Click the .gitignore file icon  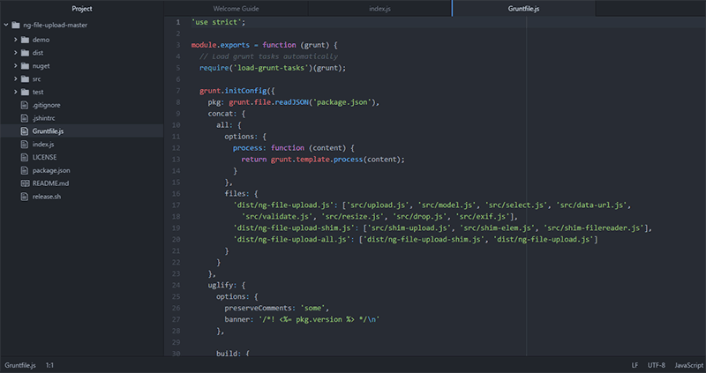25,105
